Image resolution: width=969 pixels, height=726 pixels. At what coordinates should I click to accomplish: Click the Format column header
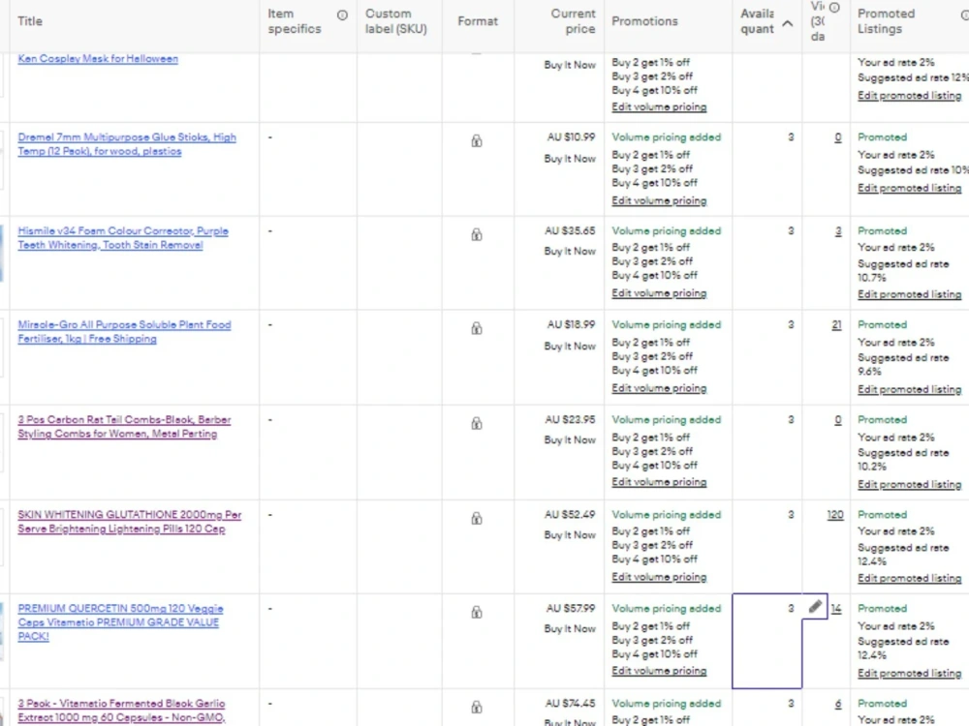(x=477, y=21)
